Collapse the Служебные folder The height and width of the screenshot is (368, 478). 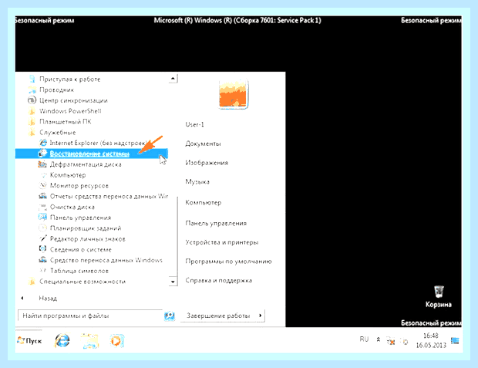(52, 133)
